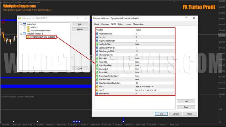Viewport: 226px width, 127px height.
Task: Collapse the Main chart tree node
Action: point(21,24)
